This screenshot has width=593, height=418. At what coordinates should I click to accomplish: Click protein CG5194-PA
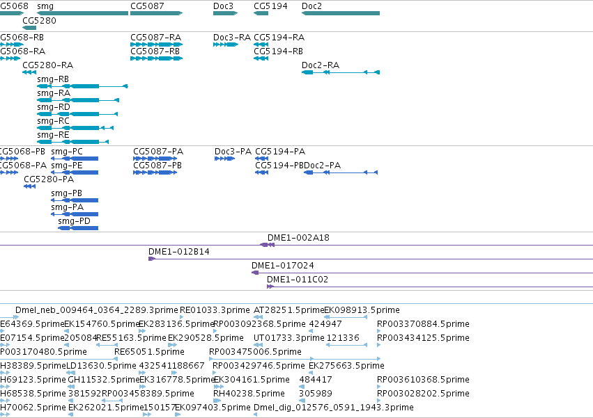tap(262, 159)
